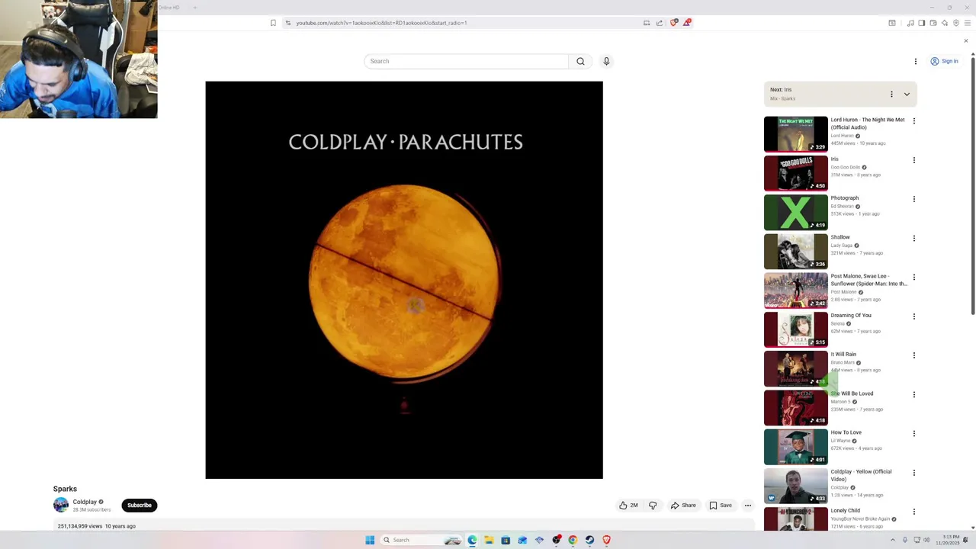Click the share page icon in address bar
The width and height of the screenshot is (976, 549).
pyautogui.click(x=660, y=23)
